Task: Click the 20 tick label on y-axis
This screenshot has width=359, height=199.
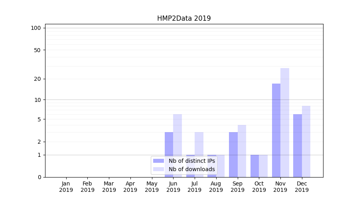Action: [x=37, y=79]
